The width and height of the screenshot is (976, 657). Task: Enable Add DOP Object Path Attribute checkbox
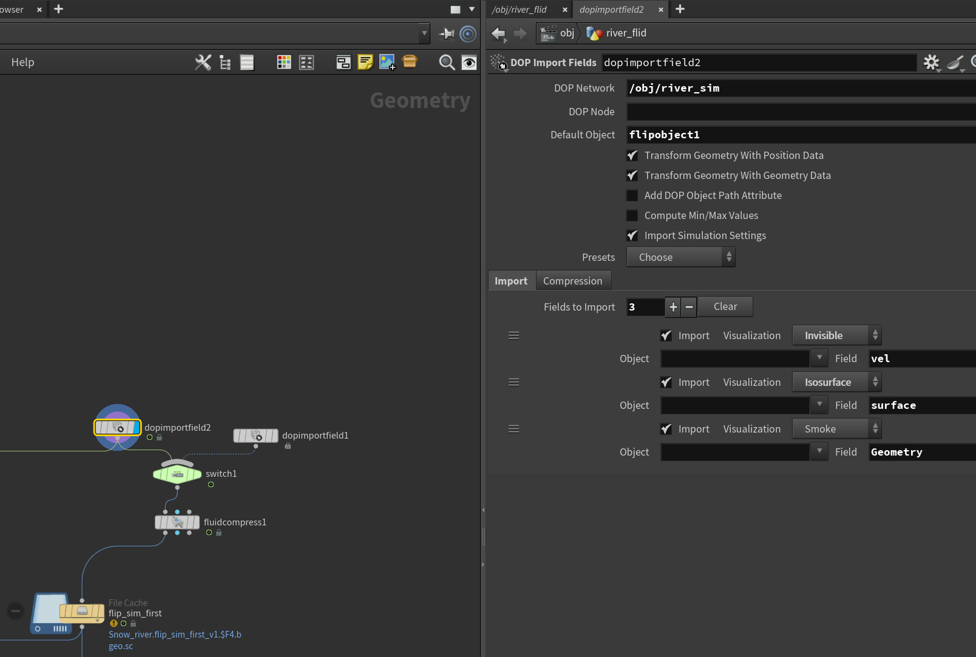pos(632,195)
